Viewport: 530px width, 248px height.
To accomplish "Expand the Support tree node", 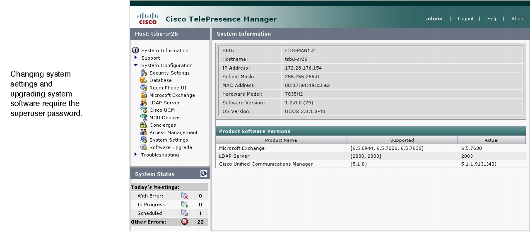I will coord(135,58).
